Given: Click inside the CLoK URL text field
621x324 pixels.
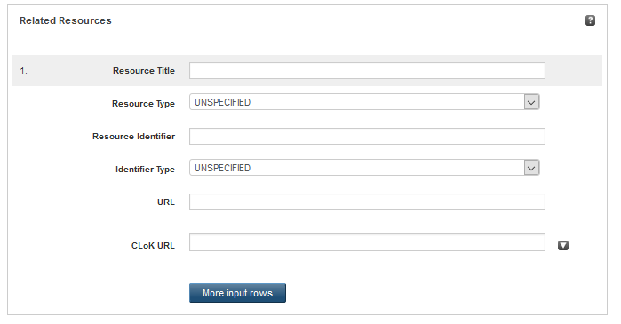Looking at the screenshot, I should 367,242.
